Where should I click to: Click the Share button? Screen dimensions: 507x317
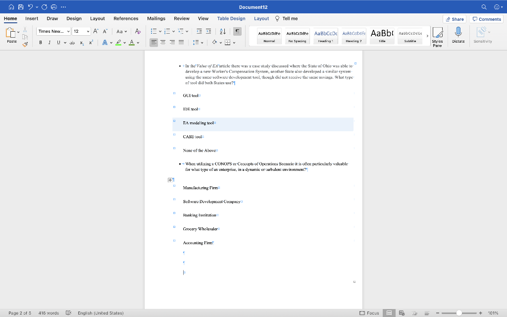455,19
